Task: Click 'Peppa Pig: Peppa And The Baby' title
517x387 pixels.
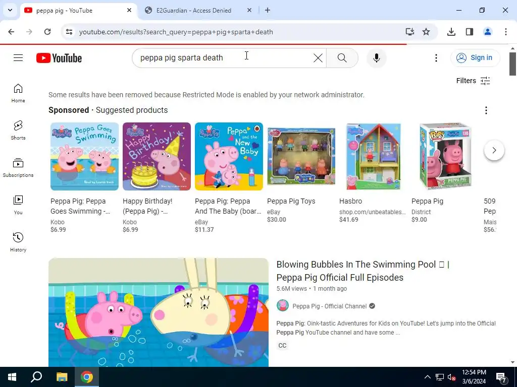Action: pos(228,206)
